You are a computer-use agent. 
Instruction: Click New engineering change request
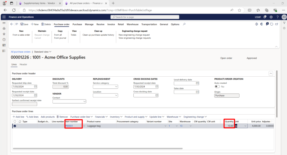pos(134,35)
